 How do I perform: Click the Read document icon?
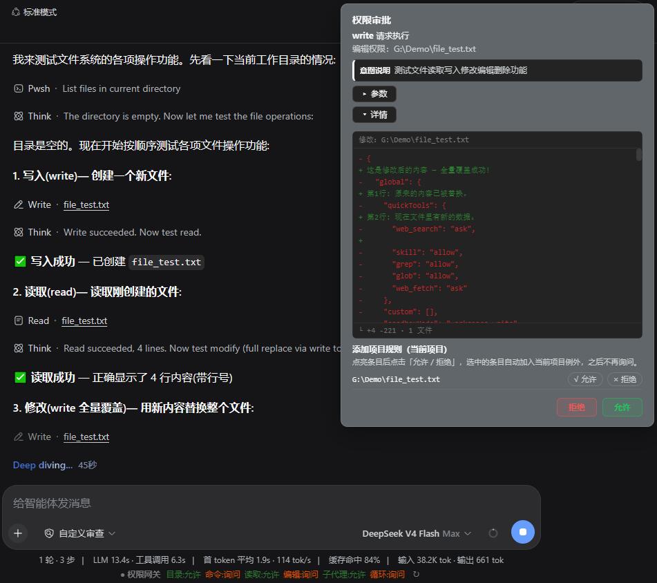[x=19, y=321]
